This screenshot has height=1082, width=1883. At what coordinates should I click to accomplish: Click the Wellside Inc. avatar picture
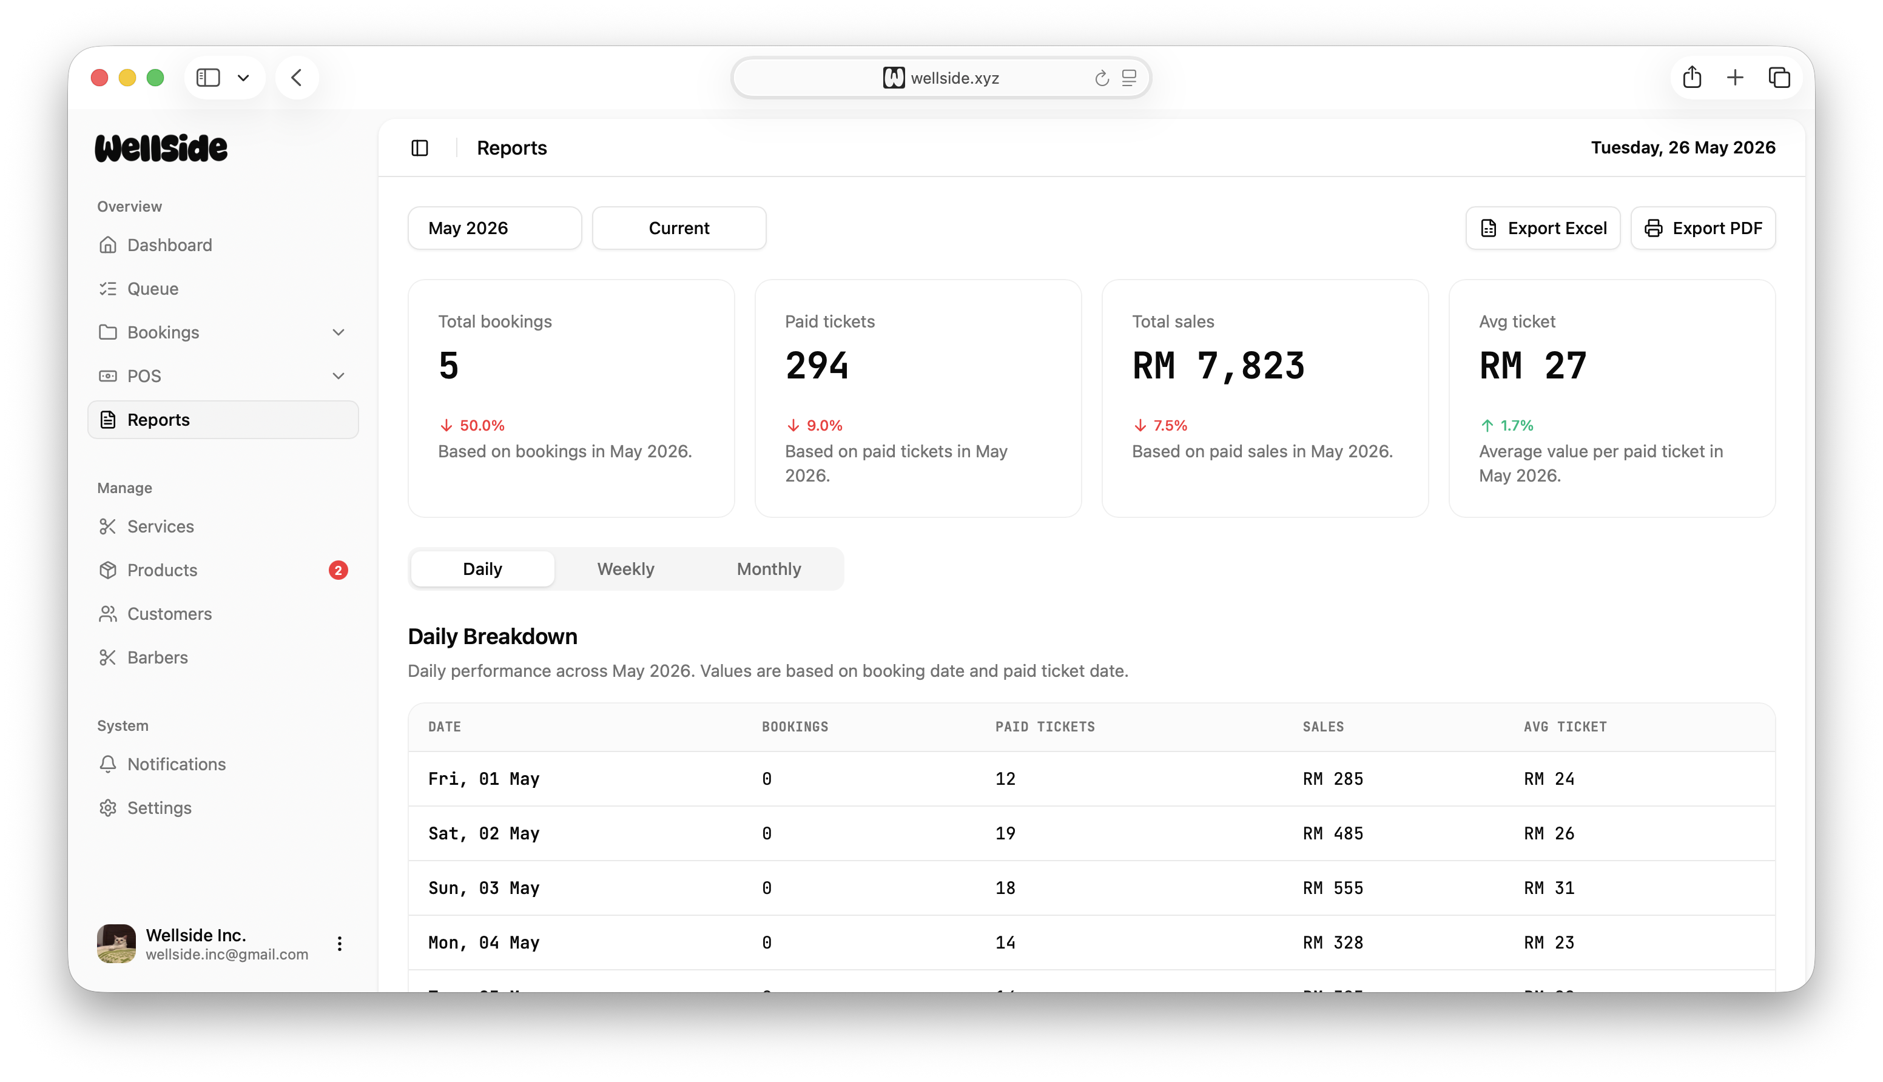[x=116, y=944]
